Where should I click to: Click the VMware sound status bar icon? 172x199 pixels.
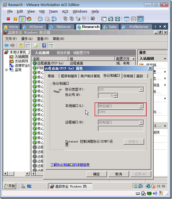pos(155,193)
